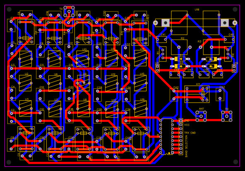Select the U19 two-pin header
This screenshot has height=171, width=245.
[x=234, y=69]
